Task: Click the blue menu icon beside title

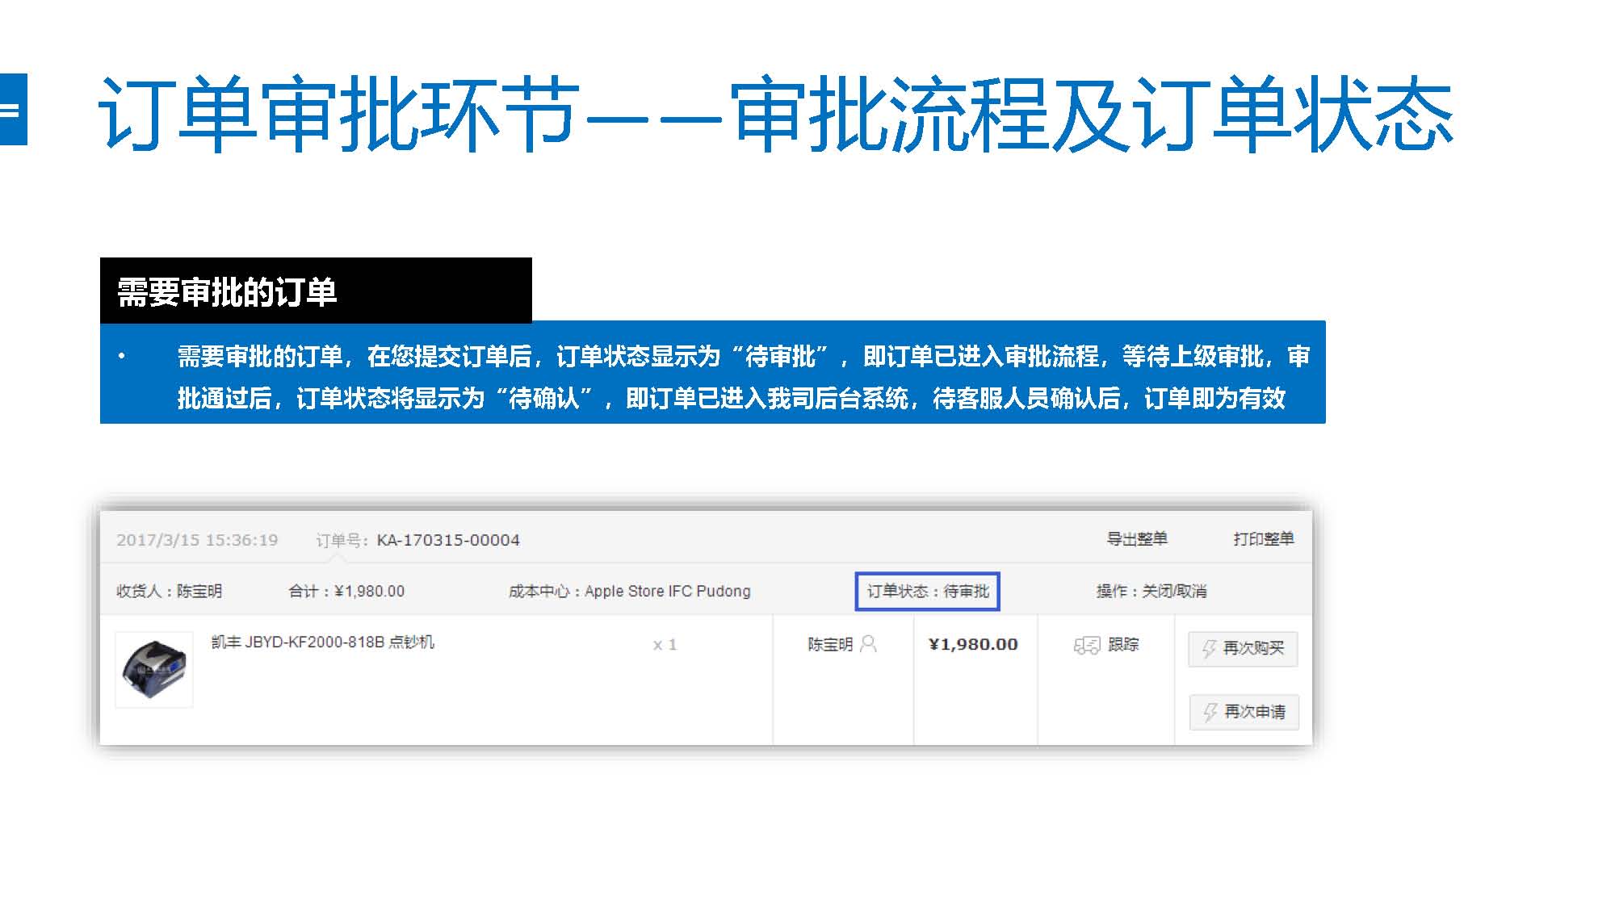Action: 13,109
